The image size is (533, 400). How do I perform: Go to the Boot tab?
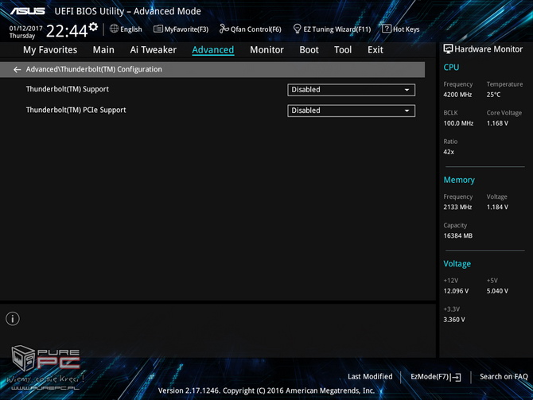click(309, 50)
